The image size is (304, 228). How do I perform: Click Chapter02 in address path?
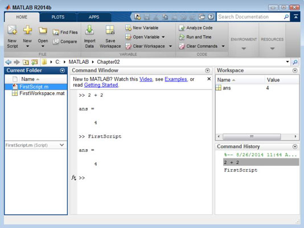[x=108, y=62]
